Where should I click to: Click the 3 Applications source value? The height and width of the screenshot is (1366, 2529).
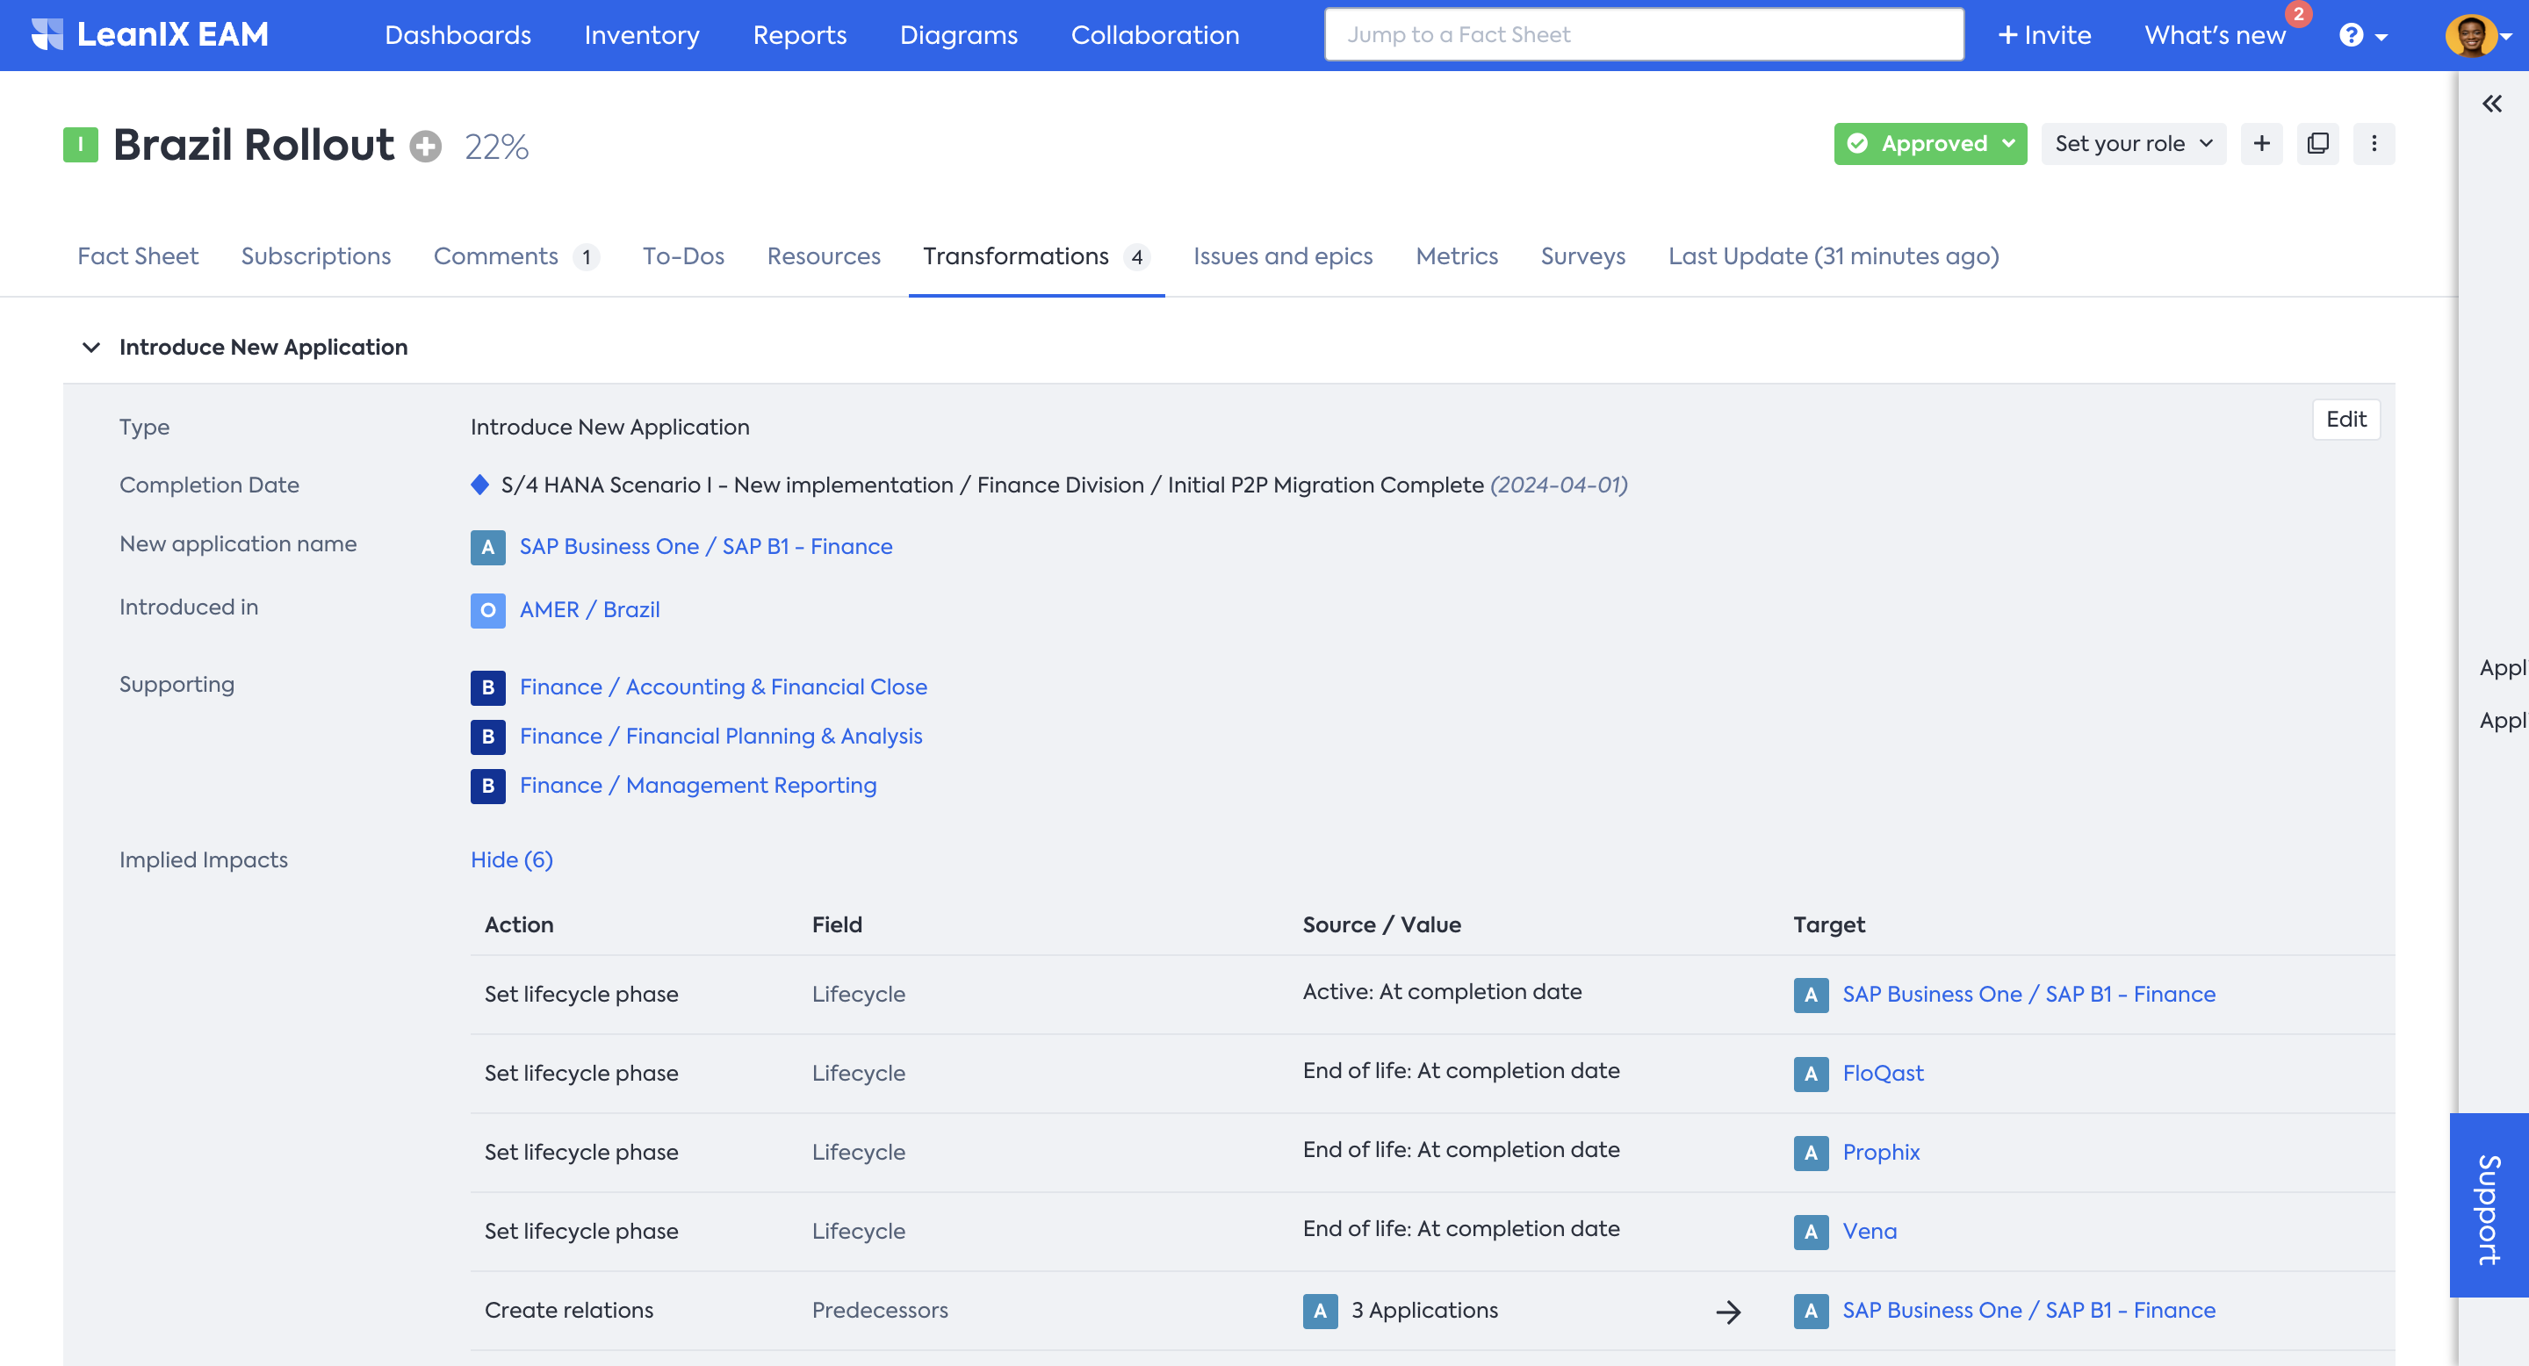(1424, 1310)
